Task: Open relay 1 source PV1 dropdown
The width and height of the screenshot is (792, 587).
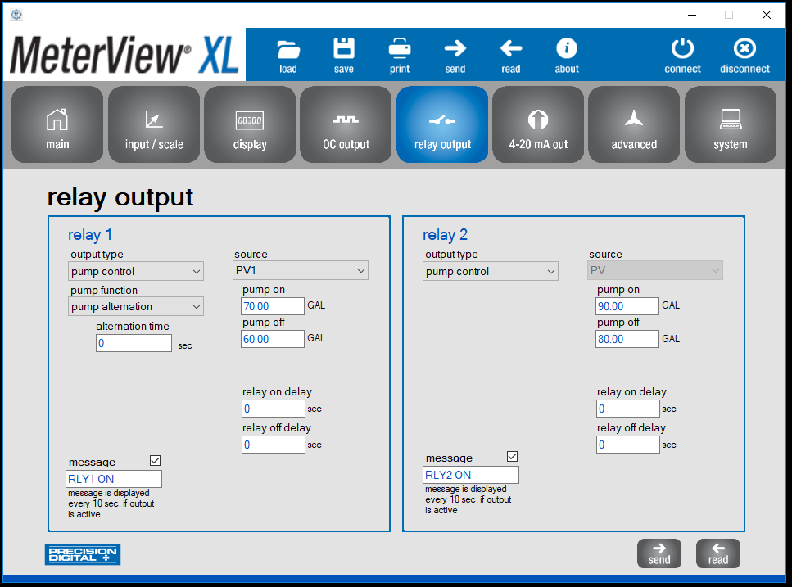Action: (x=301, y=270)
